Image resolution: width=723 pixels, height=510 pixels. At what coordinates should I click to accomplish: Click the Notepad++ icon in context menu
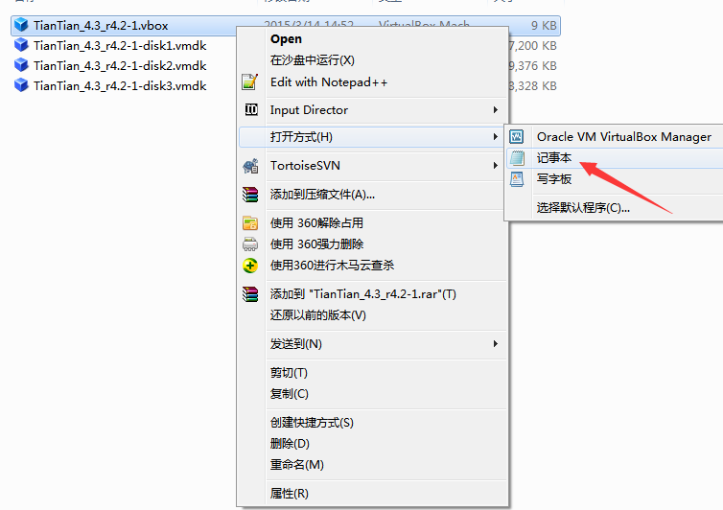[250, 82]
